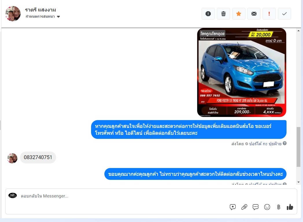Click sender avatar beside phone number message
The image size is (303, 222).
tap(12, 158)
